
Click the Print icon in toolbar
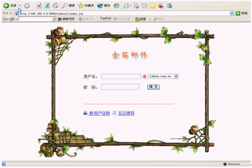136,6
